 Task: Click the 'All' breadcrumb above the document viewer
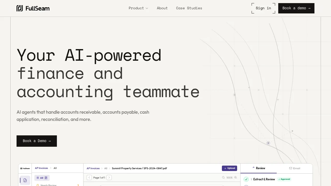106,168
